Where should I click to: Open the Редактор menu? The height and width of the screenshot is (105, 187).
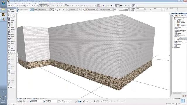pos(17,3)
